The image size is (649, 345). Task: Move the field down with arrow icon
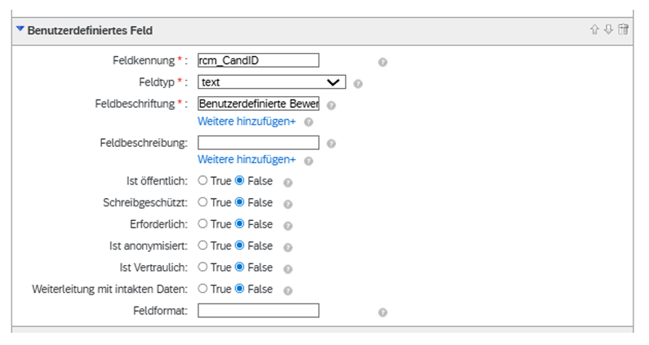pos(608,29)
